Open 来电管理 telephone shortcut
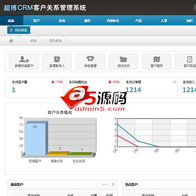The height and width of the screenshot is (196, 196). point(90,62)
